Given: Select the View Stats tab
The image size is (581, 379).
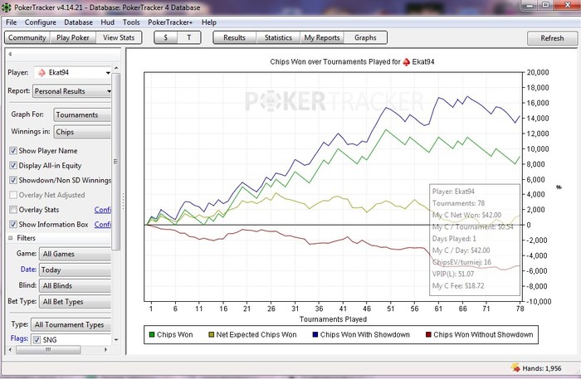Looking at the screenshot, I should point(119,38).
